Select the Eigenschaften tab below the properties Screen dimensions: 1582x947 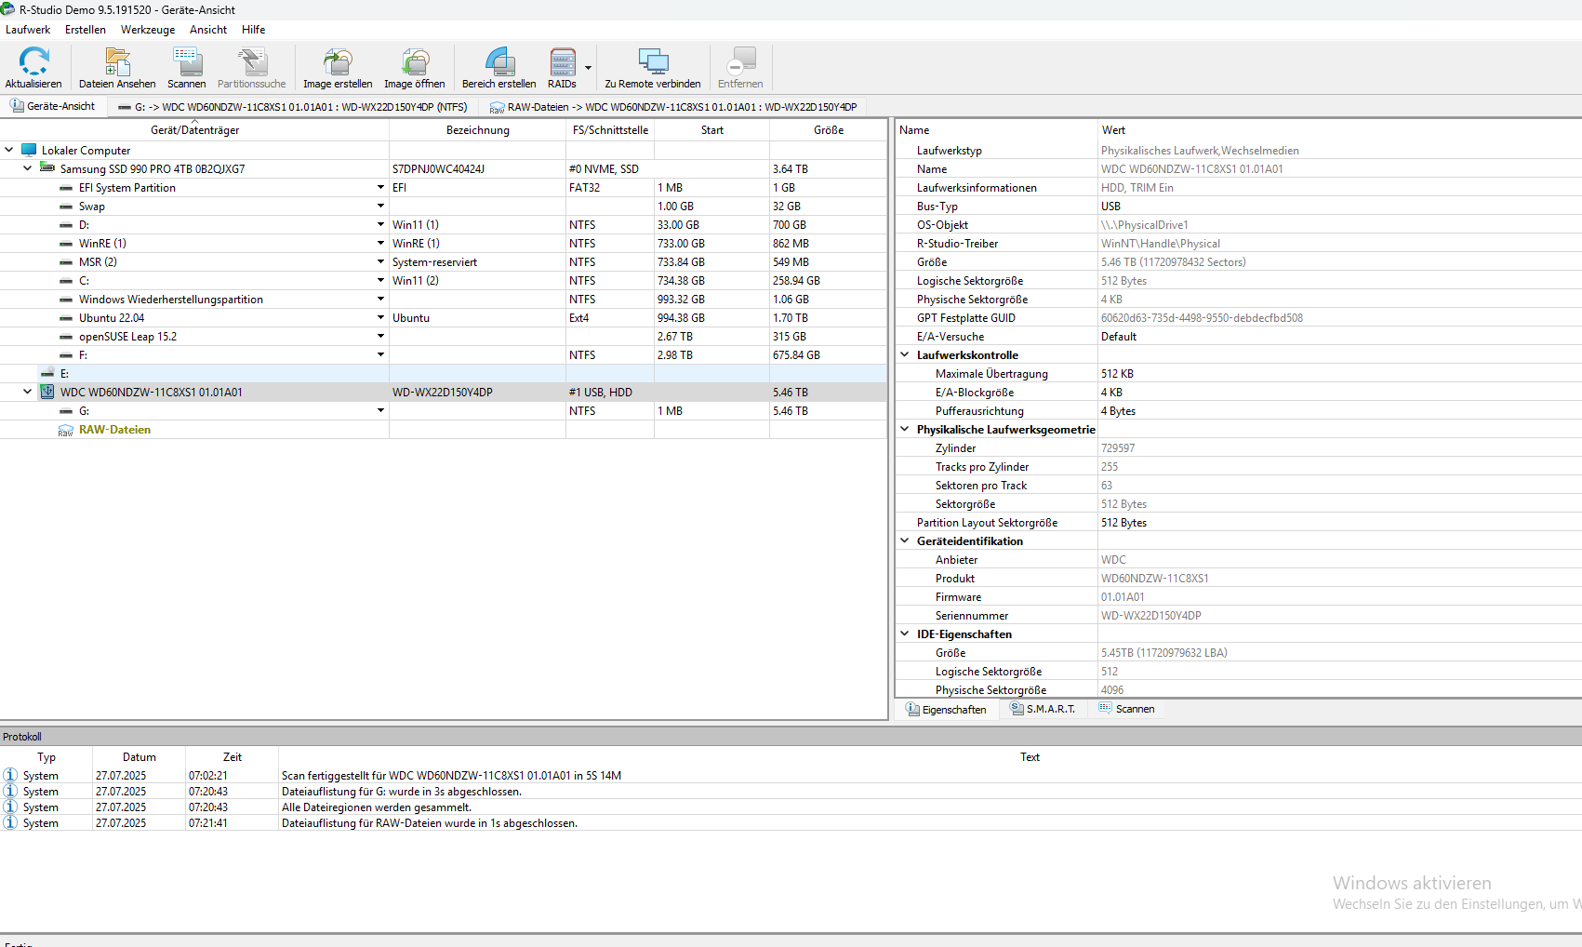946,709
